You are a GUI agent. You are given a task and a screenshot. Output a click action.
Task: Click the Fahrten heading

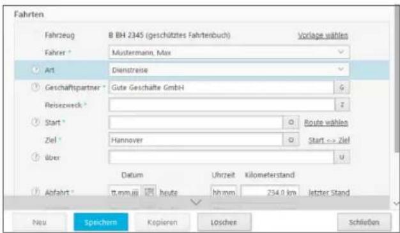(x=29, y=14)
